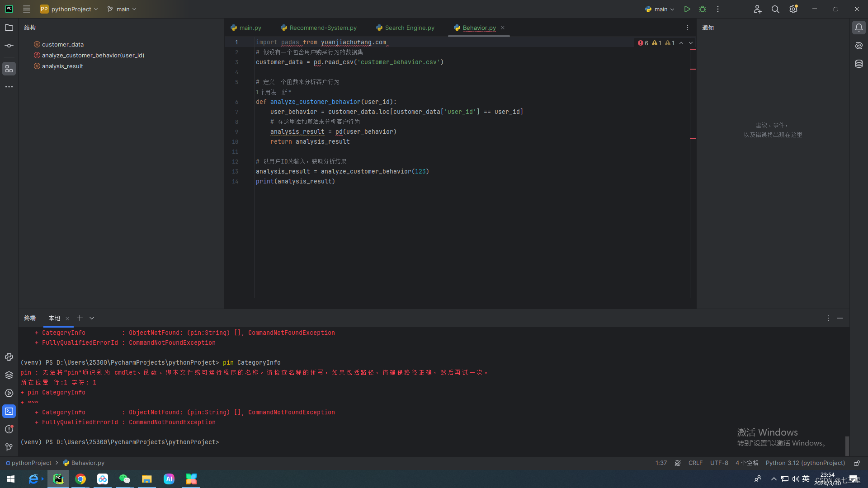Open the Python 3.12 interpreter selector
The image size is (868, 488).
coord(805,463)
